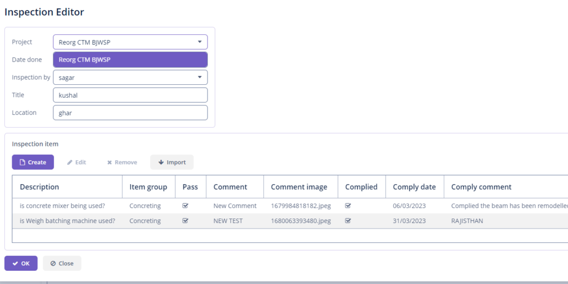Select the 'is Weigh batching machine used?' row

(x=67, y=221)
